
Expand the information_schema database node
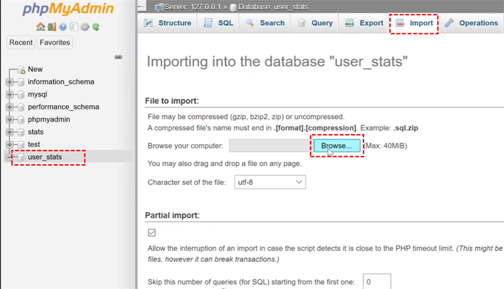[9, 82]
